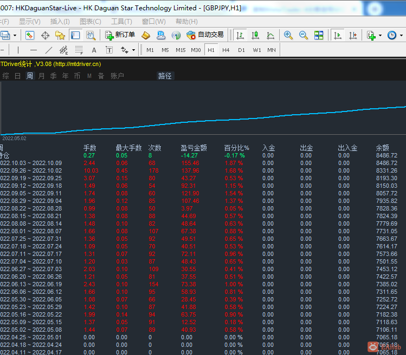
Task: Tile chart windows icon
Action: point(319,35)
